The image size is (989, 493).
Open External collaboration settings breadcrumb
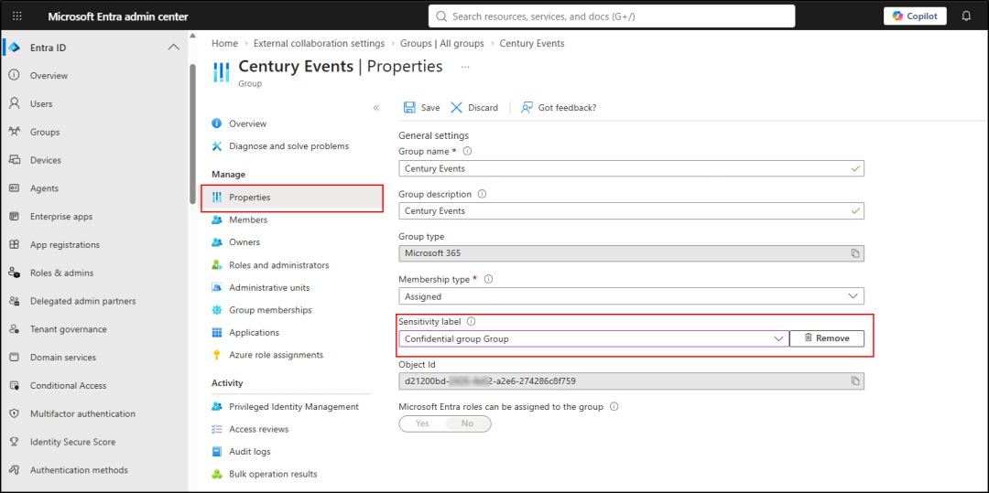pyautogui.click(x=320, y=43)
